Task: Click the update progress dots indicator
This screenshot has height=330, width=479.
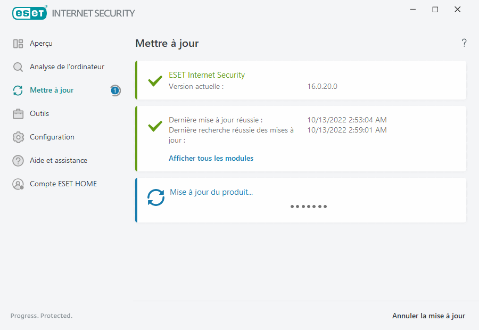Action: pos(309,207)
